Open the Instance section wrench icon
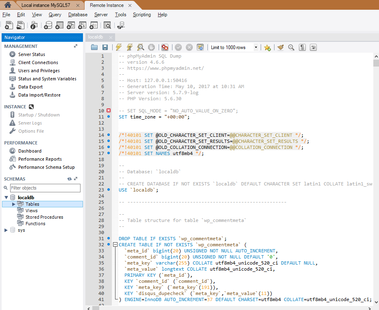 [x=31, y=107]
